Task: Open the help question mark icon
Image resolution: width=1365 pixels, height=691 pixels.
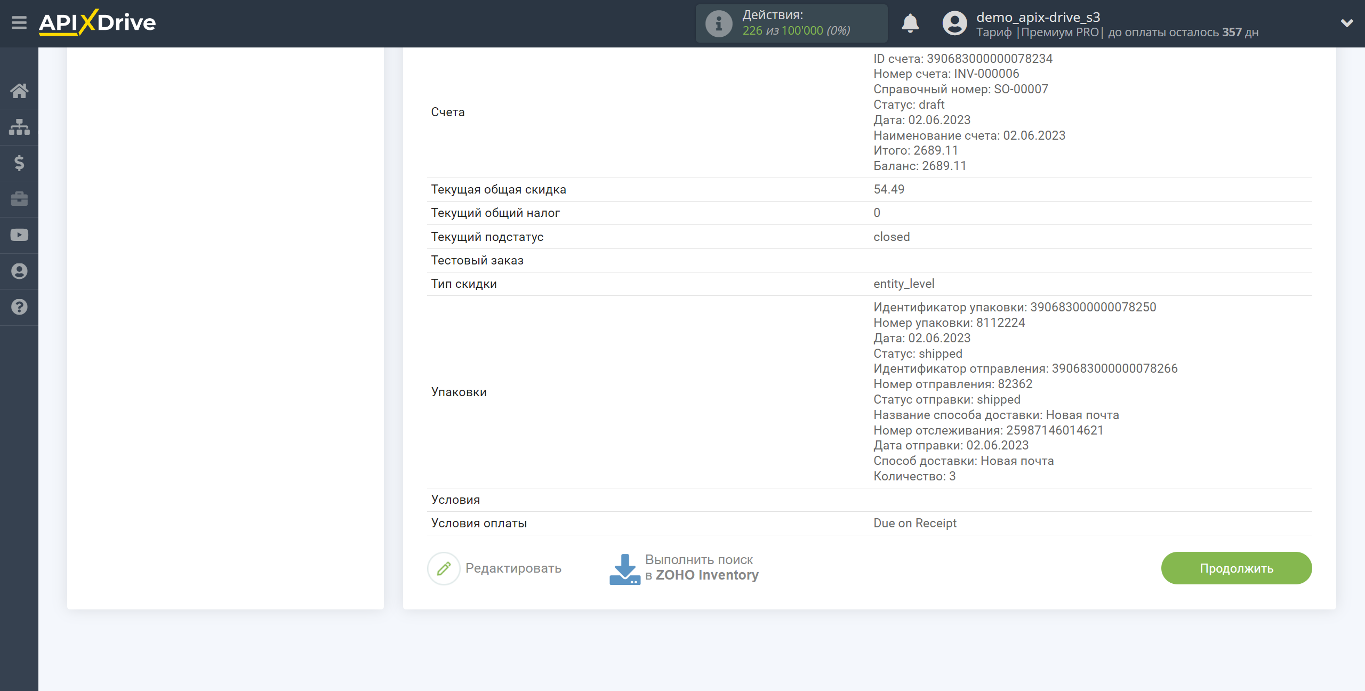Action: (19, 307)
